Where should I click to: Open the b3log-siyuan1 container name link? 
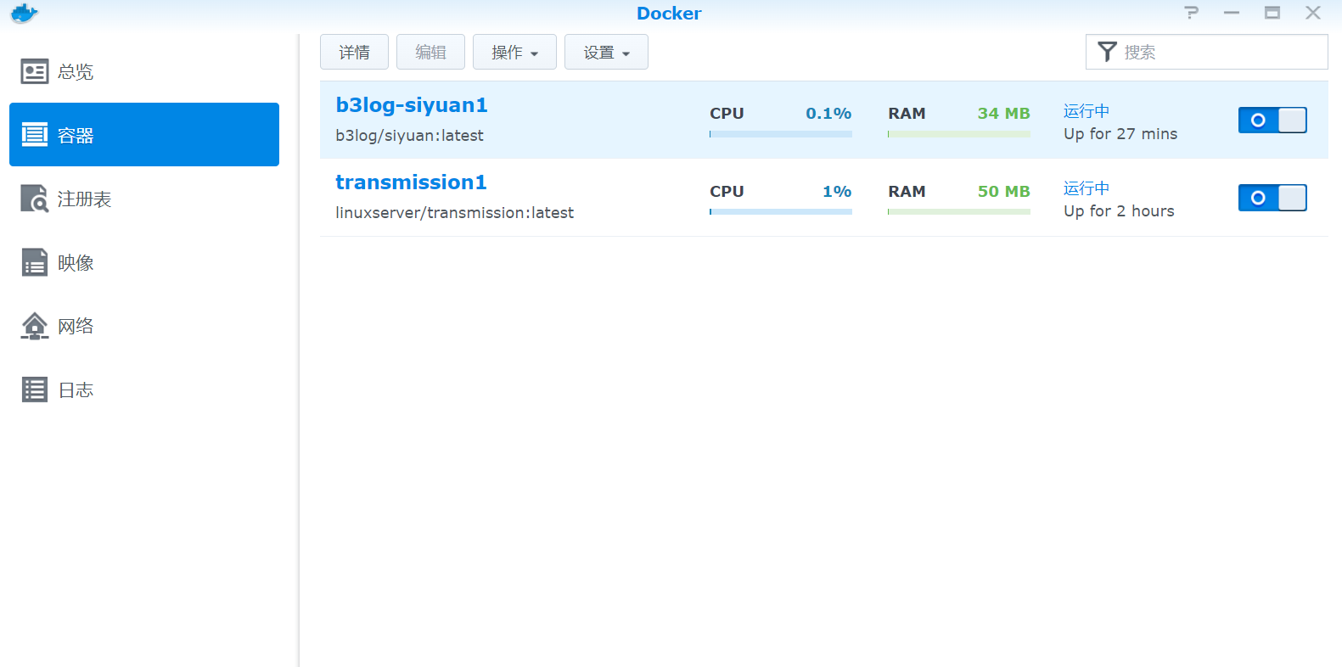412,105
